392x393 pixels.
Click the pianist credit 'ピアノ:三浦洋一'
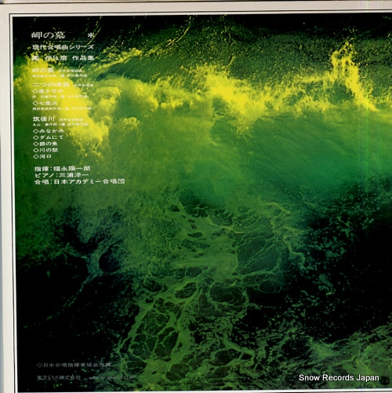click(x=62, y=175)
